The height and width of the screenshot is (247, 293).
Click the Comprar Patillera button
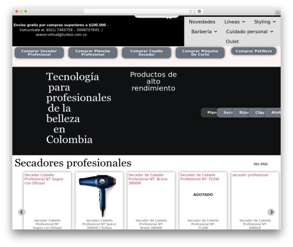click(254, 51)
